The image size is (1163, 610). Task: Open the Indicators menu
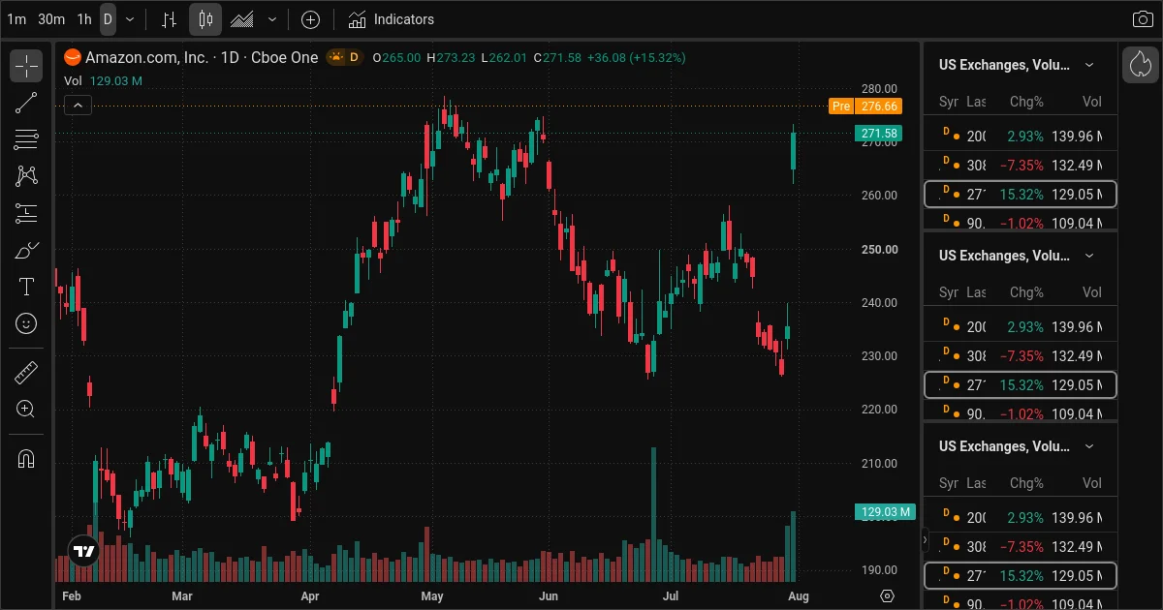tap(392, 19)
